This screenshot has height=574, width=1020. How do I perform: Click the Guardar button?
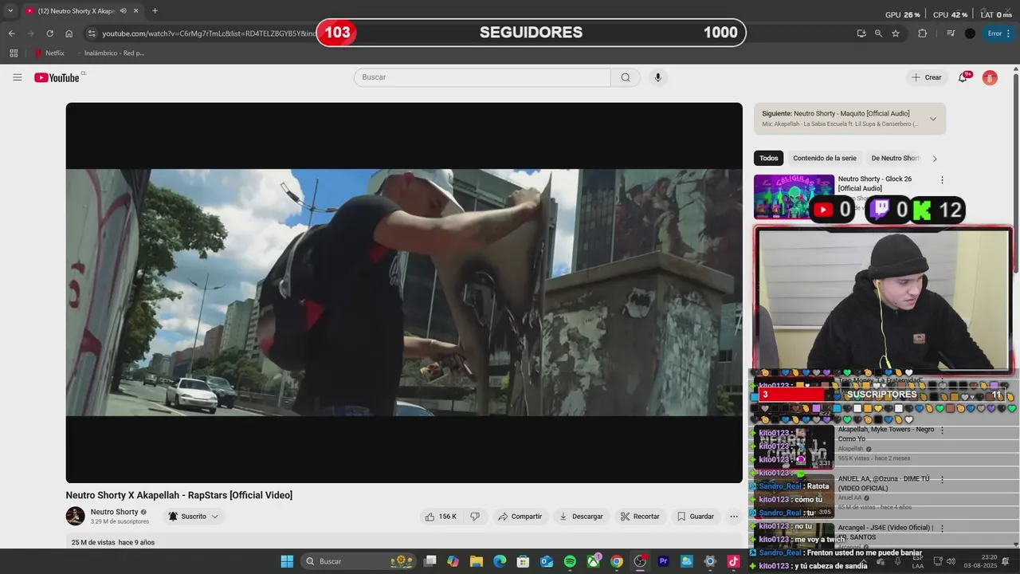click(x=696, y=517)
